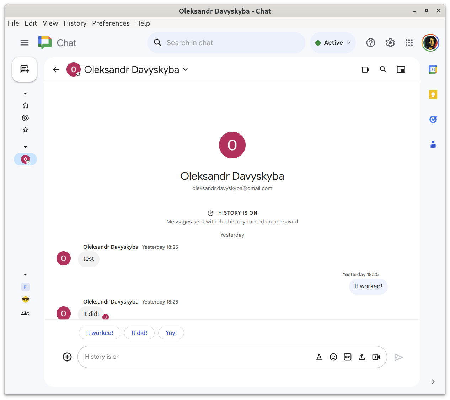Viewport: 450px width, 400px height.
Task: Insert a GIF into the message
Action: click(x=348, y=357)
